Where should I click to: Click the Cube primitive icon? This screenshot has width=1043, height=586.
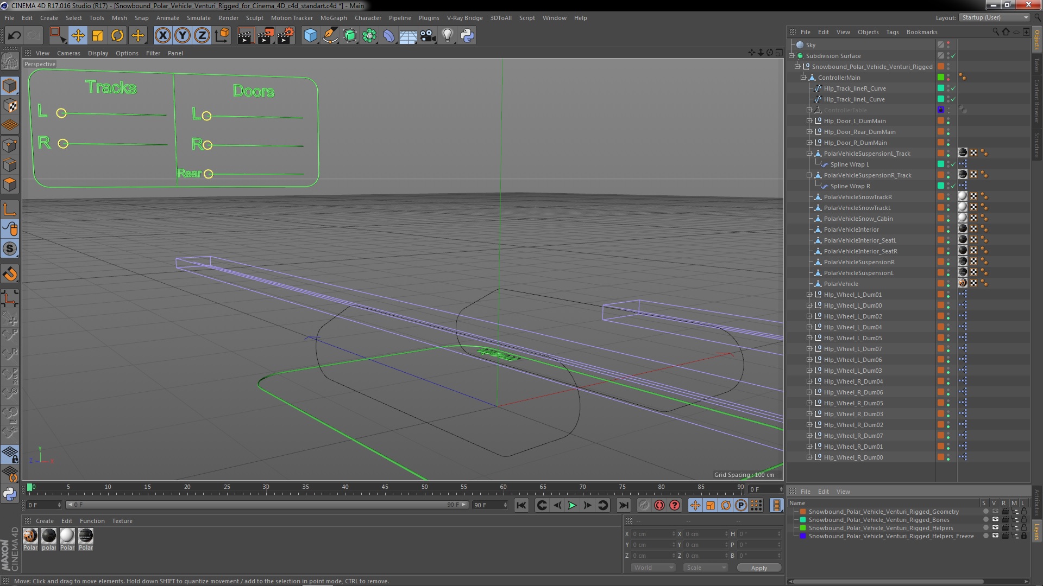point(310,36)
